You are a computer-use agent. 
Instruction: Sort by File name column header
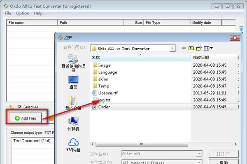(x=32, y=23)
